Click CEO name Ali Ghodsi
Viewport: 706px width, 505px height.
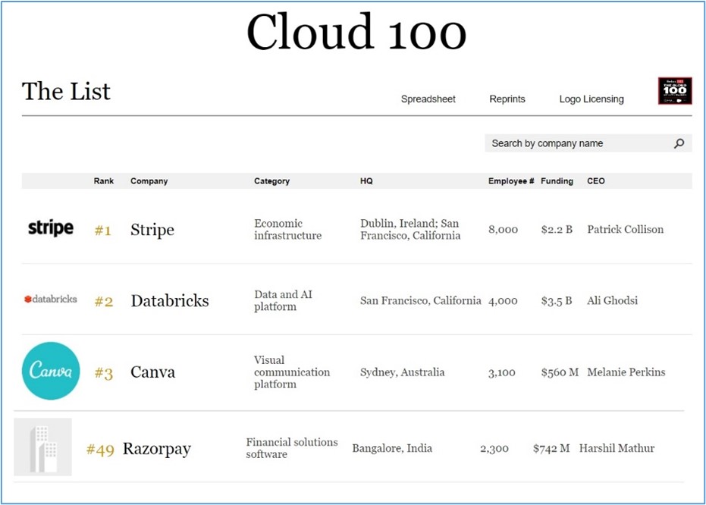[612, 300]
